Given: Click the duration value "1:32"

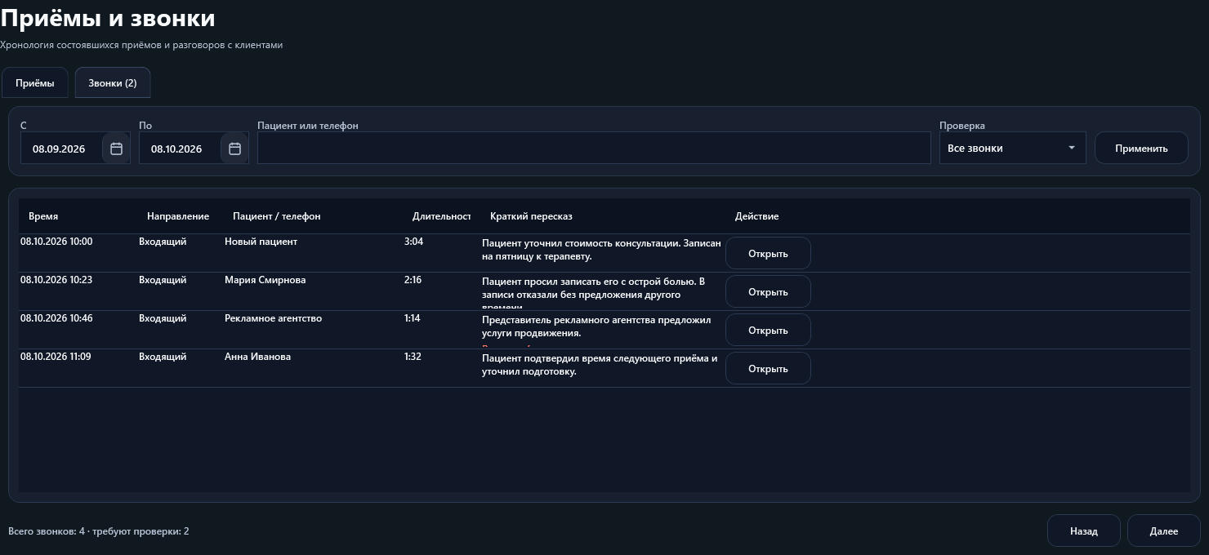Looking at the screenshot, I should (x=413, y=357).
